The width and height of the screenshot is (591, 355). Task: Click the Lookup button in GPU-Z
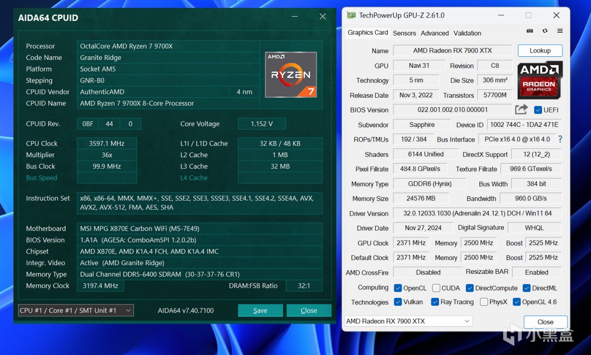coord(540,51)
